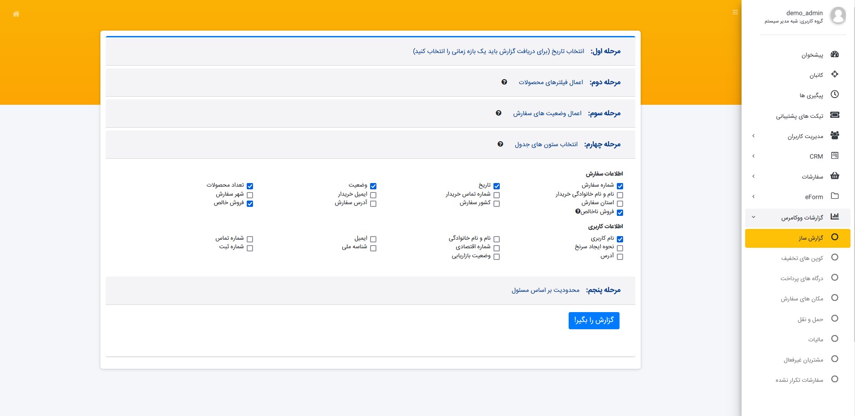Uncheck the order number (شماره سفارش) checkbox
Screen dimensions: 855x416
point(620,186)
